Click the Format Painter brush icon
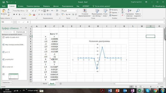This screenshot has width=166, height=93. click(x=9, y=15)
